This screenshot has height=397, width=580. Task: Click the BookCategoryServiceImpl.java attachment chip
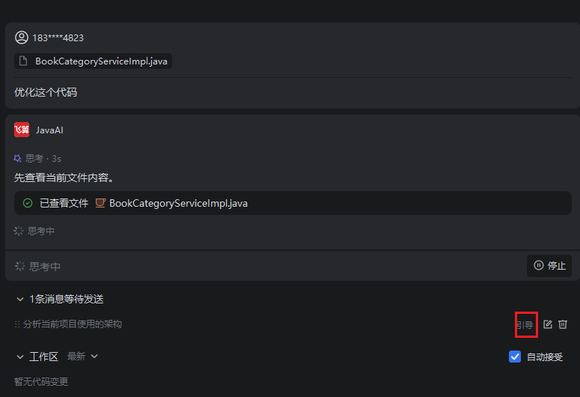(x=93, y=61)
